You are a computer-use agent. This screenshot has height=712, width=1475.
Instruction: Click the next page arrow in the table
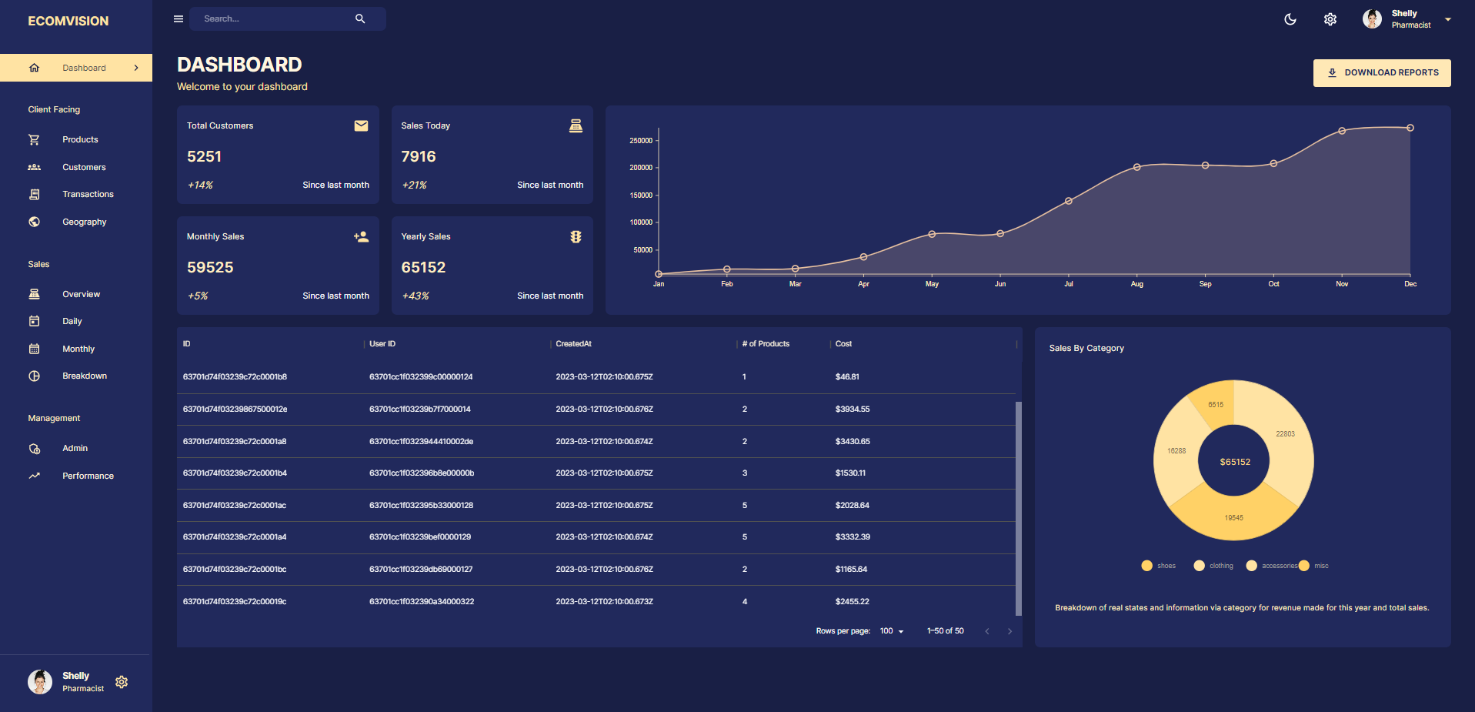(x=1009, y=630)
